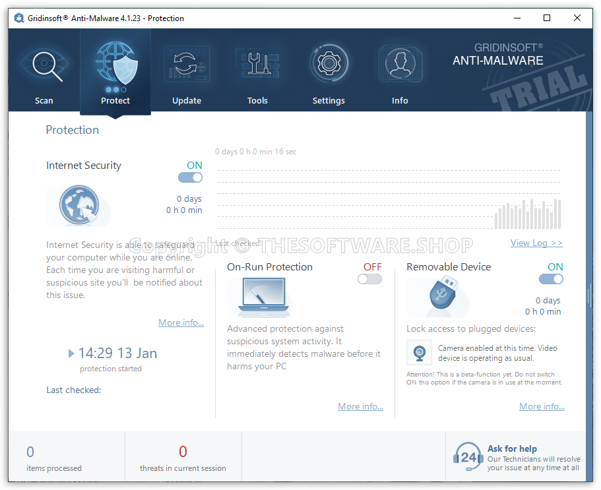Image resolution: width=601 pixels, height=490 pixels.
Task: Select the Protect tab
Action: (x=115, y=73)
